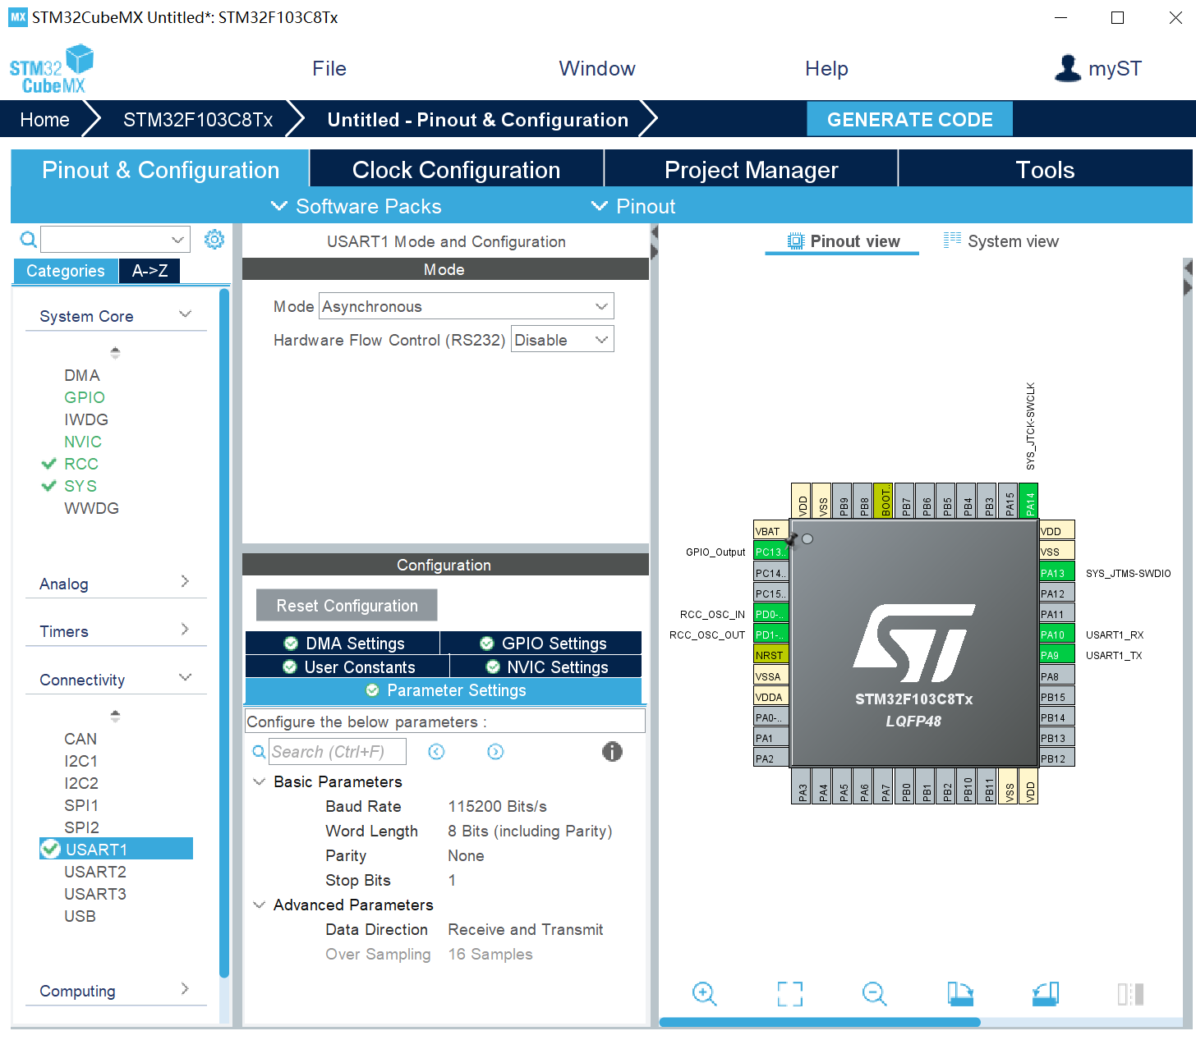Open the User Constants tab
This screenshot has height=1040, width=1196.
click(x=347, y=667)
